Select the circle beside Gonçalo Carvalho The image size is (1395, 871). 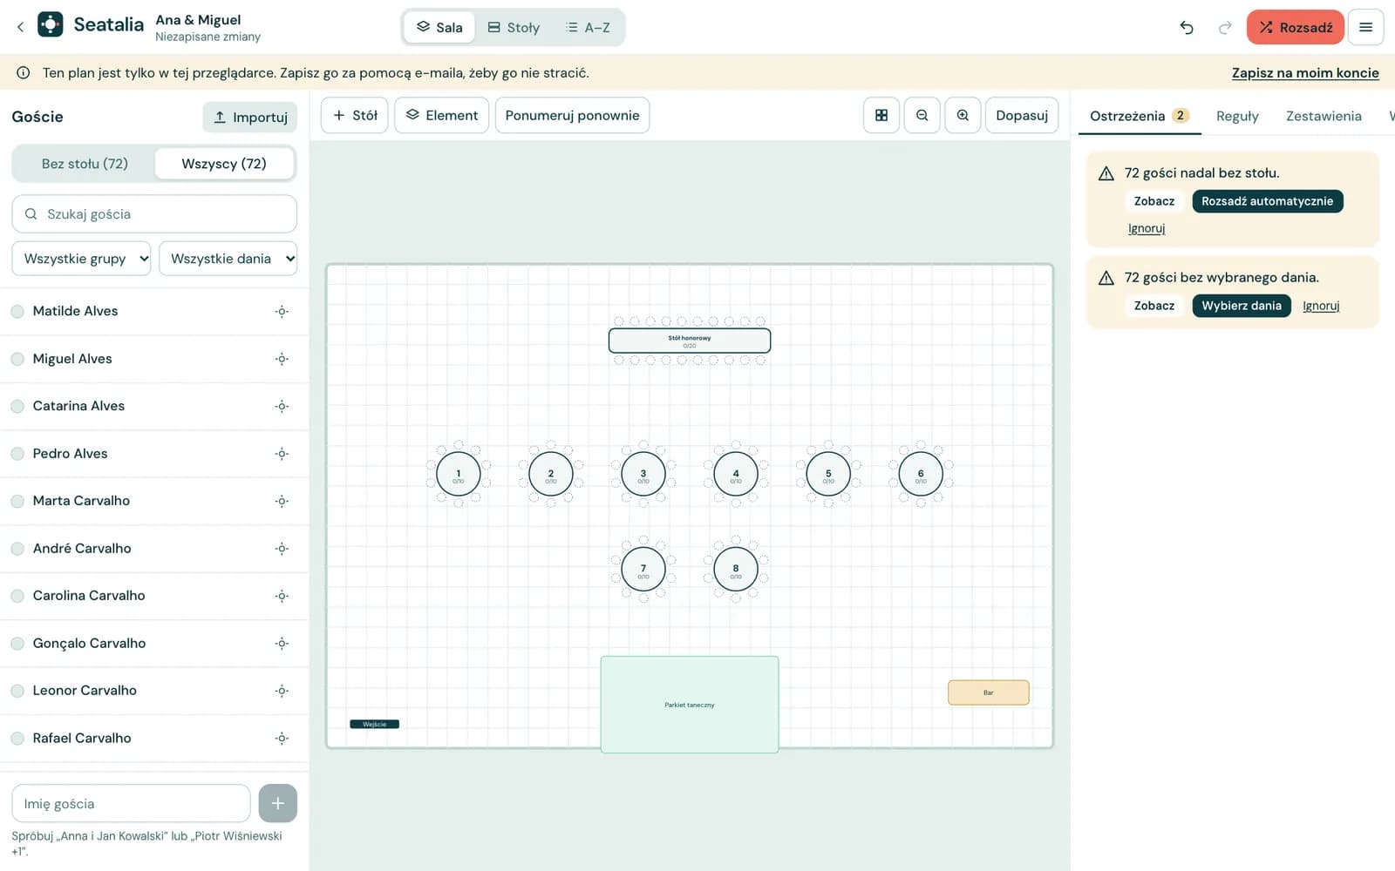coord(17,644)
